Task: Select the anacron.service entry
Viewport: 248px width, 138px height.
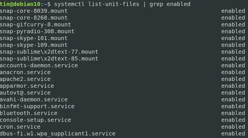Action: coord(25,72)
